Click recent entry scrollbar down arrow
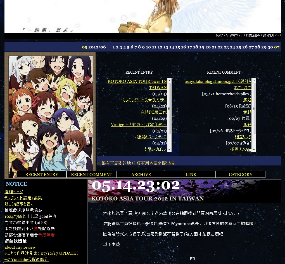Image resolution: width=285 pixels, height=264 pixels. point(169,150)
